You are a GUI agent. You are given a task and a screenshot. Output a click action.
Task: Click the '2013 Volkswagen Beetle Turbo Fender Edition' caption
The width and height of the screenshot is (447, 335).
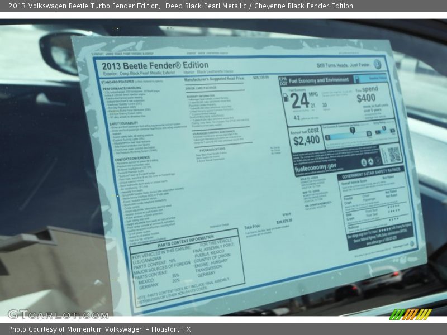(84, 6)
